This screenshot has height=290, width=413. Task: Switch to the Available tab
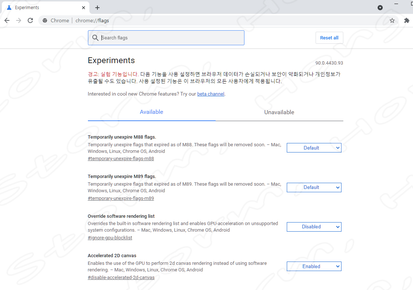pyautogui.click(x=151, y=112)
